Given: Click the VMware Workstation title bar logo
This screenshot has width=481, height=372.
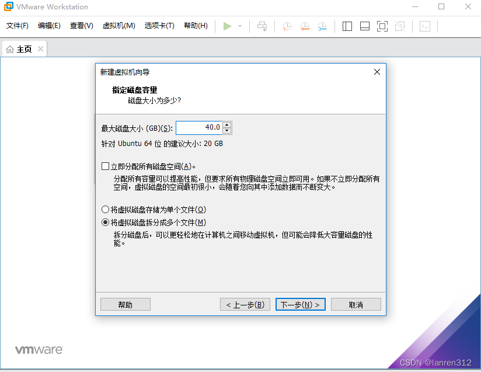Looking at the screenshot, I should 8,6.
